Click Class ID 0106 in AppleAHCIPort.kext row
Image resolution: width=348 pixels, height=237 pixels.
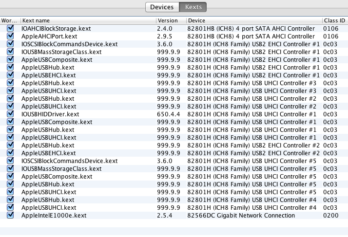tap(330, 36)
